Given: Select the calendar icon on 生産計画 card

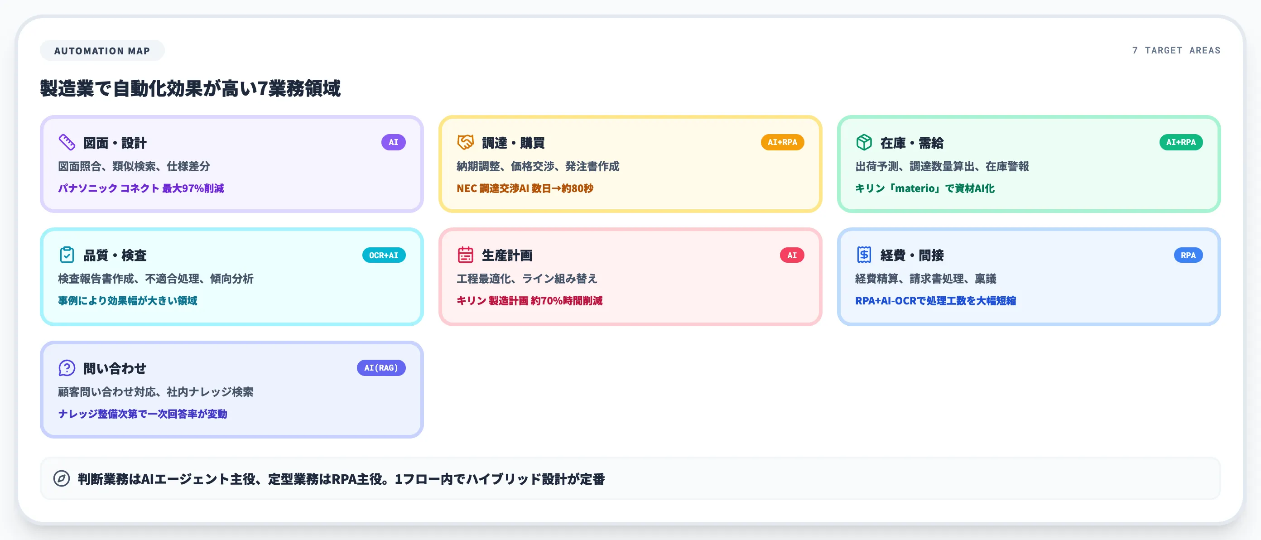Looking at the screenshot, I should [x=466, y=255].
